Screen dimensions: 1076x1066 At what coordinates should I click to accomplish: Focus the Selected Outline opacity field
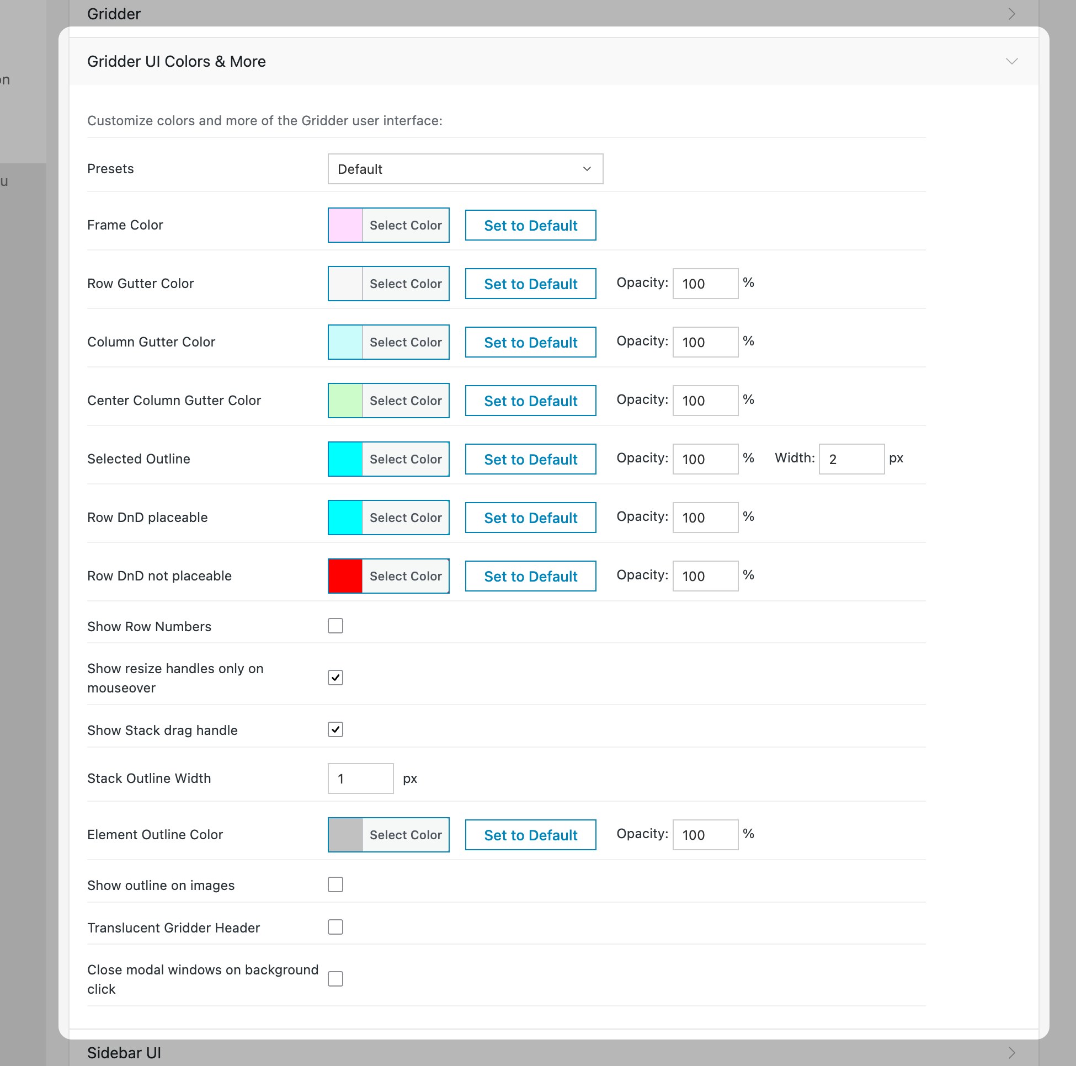tap(706, 459)
